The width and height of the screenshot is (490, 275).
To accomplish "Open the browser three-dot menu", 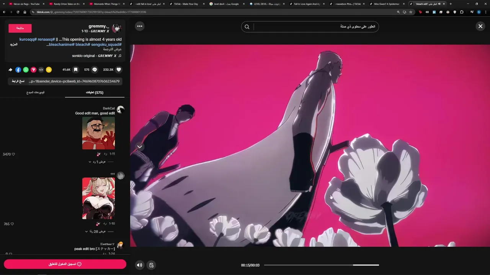I will pyautogui.click(x=486, y=12).
